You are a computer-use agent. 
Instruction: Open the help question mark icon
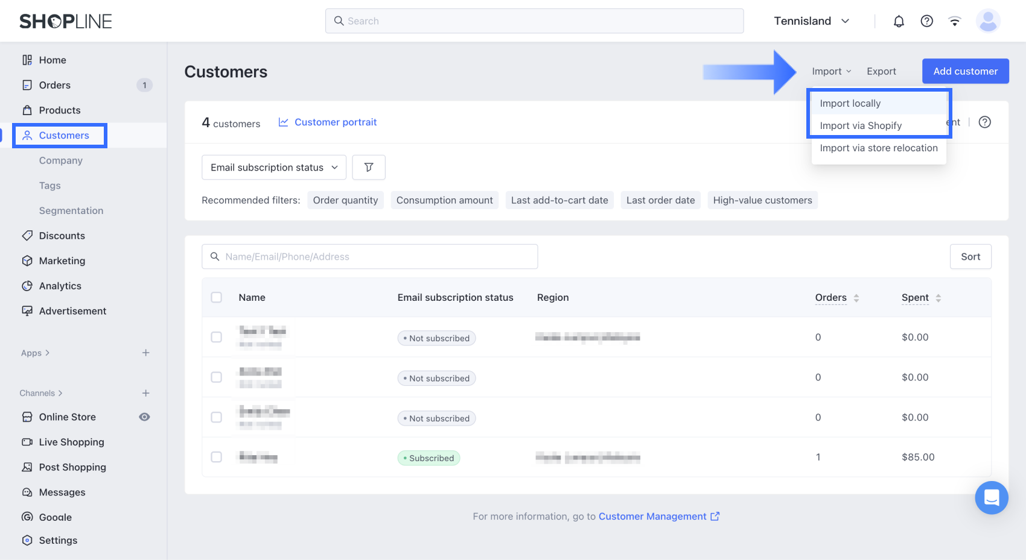[x=926, y=20]
